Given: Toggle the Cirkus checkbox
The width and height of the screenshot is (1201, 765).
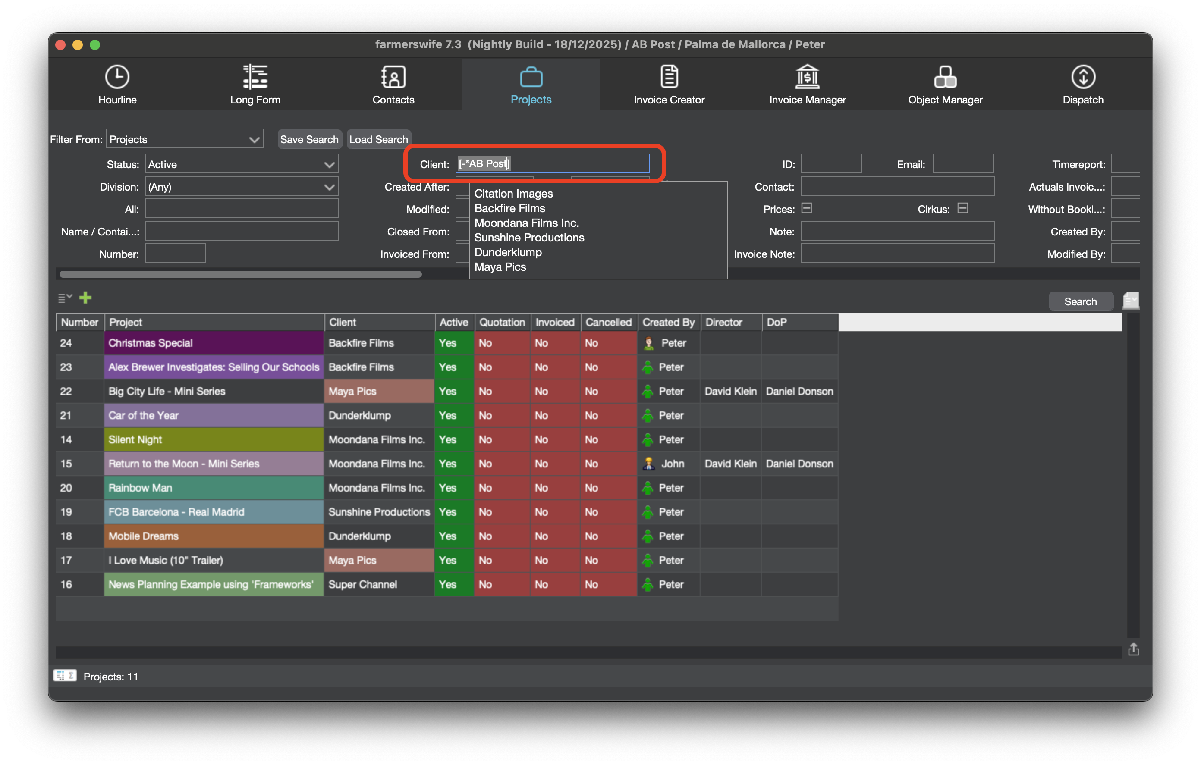Looking at the screenshot, I should point(962,208).
